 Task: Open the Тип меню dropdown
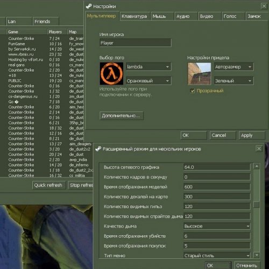(217, 256)
